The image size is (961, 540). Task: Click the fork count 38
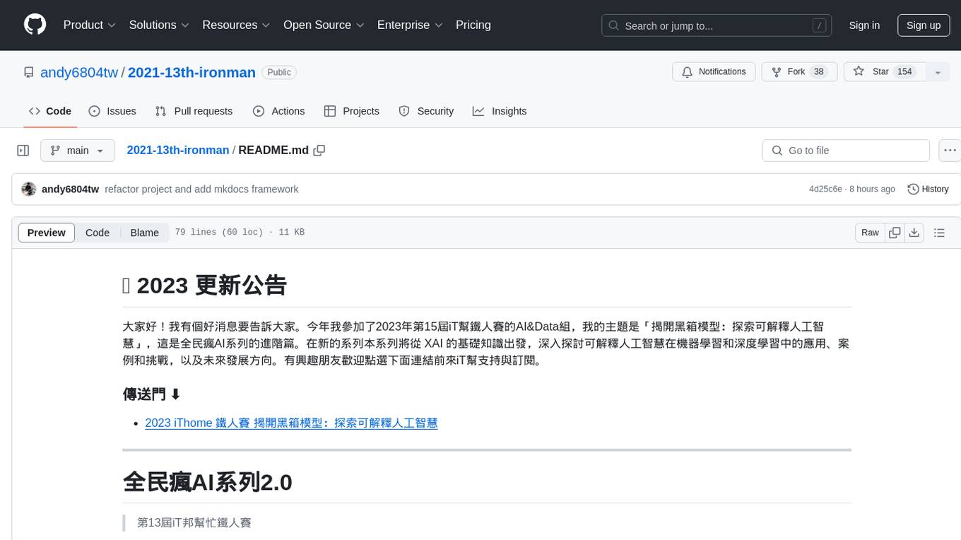point(819,72)
